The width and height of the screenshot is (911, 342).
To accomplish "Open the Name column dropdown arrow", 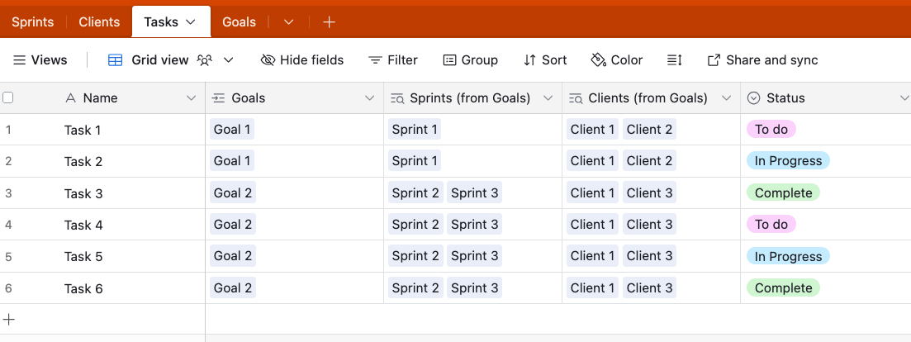I will (191, 98).
